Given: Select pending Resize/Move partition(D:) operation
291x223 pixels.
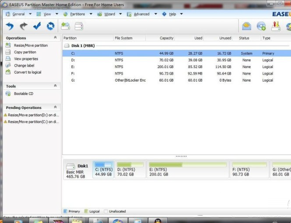Looking at the screenshot, I should coord(31,115).
